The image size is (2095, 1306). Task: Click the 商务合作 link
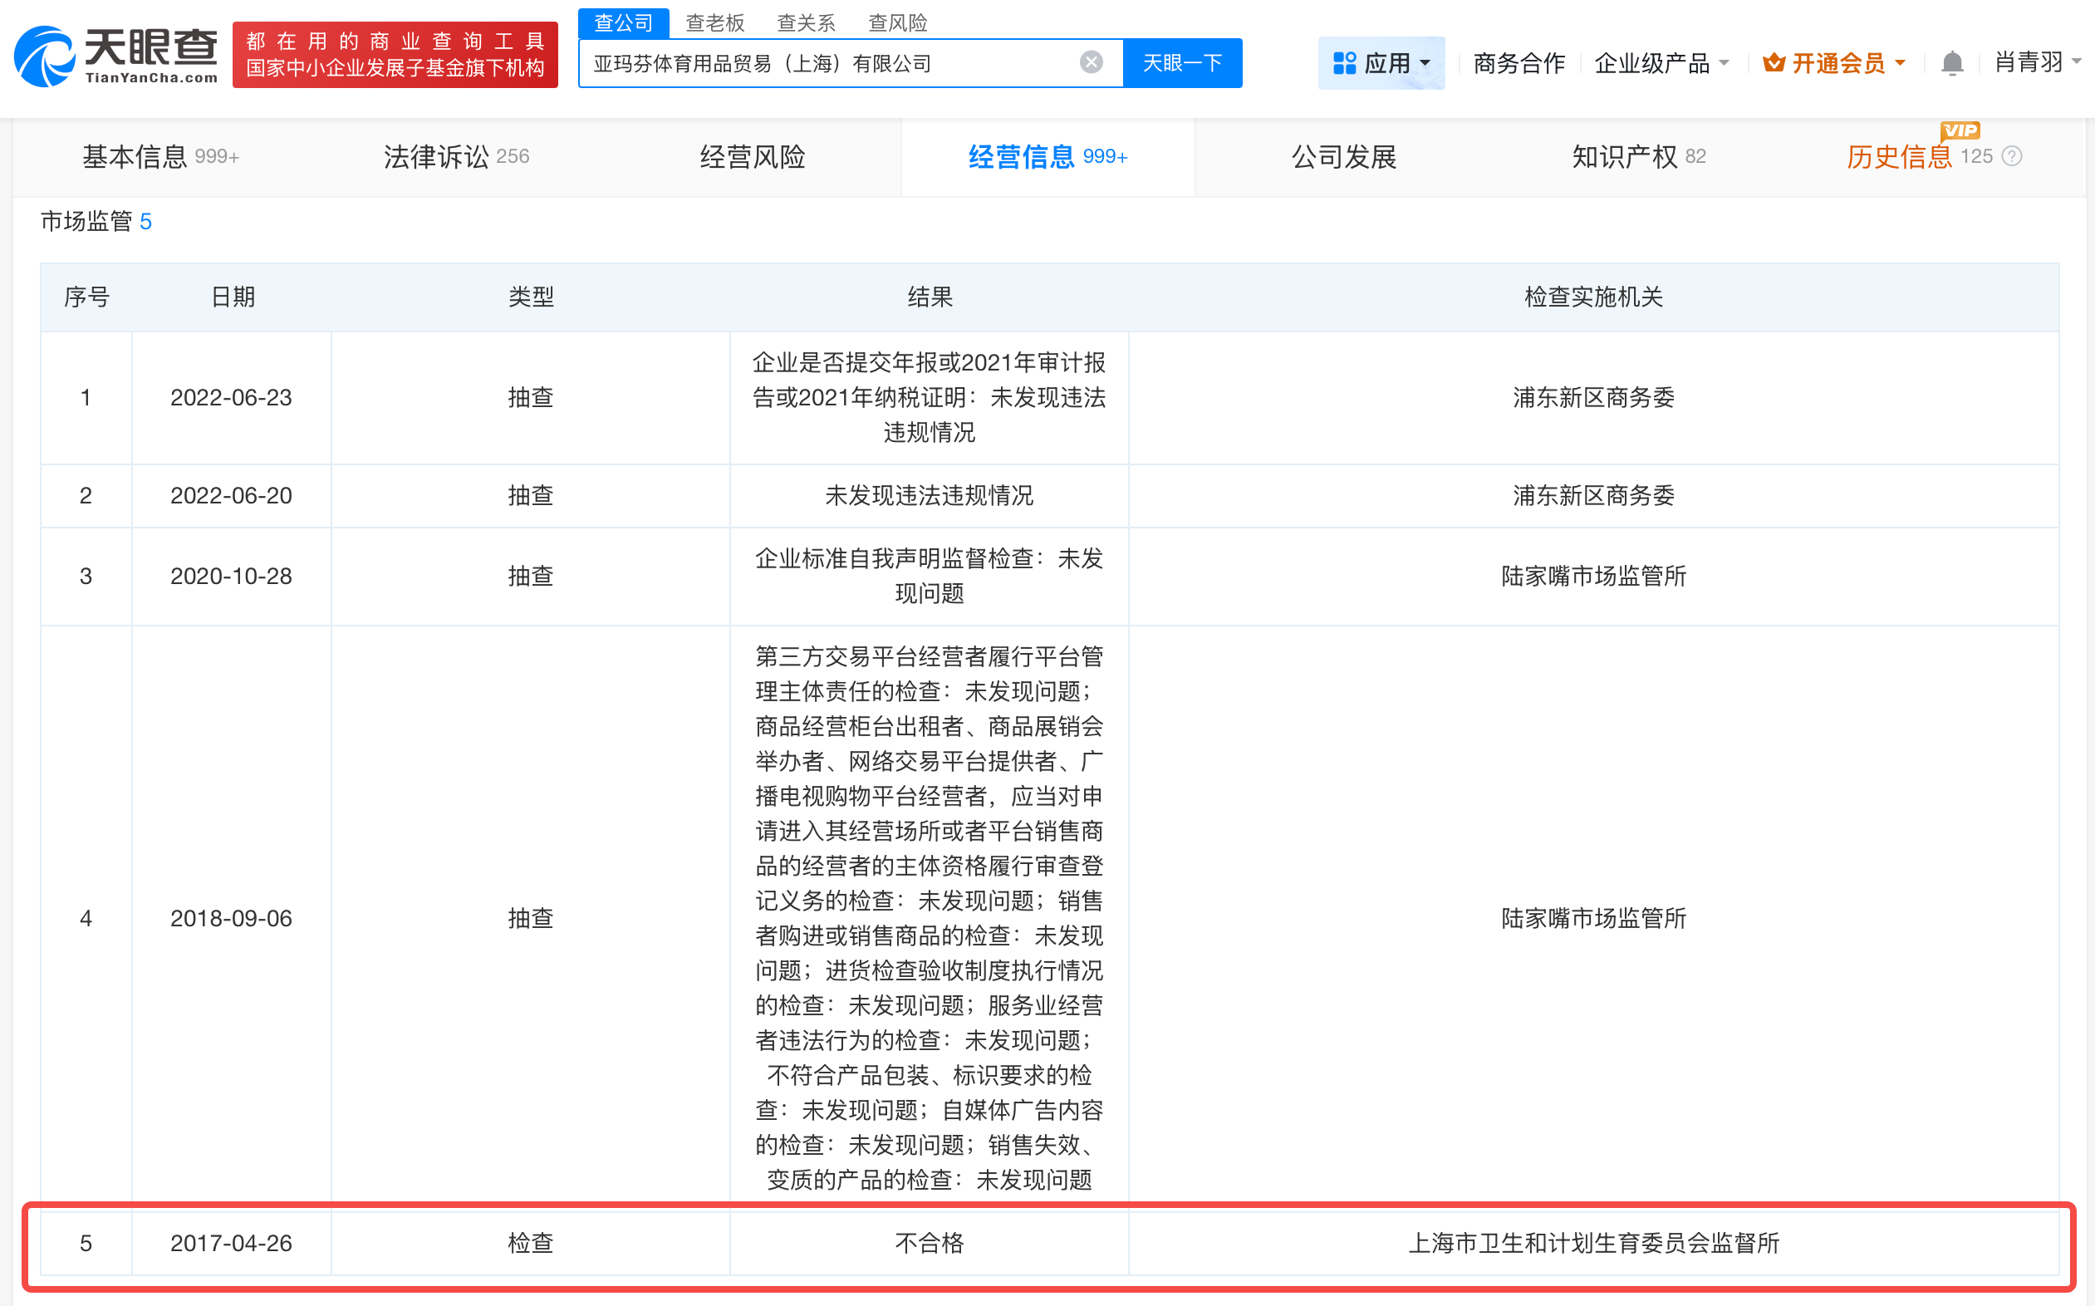[1519, 61]
